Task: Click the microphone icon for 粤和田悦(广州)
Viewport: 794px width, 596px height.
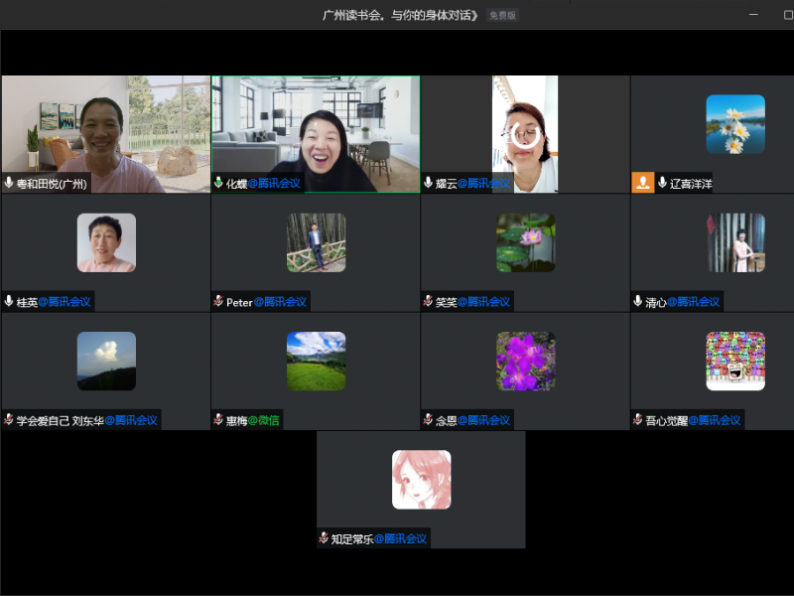Action: 9,183
